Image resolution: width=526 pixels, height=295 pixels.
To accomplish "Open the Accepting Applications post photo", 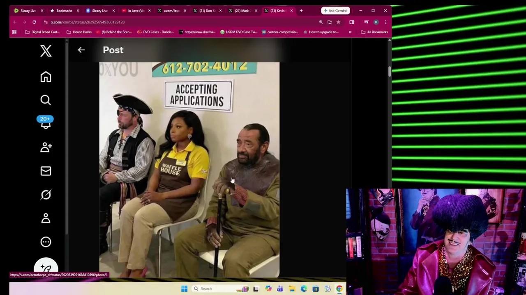I will [189, 170].
